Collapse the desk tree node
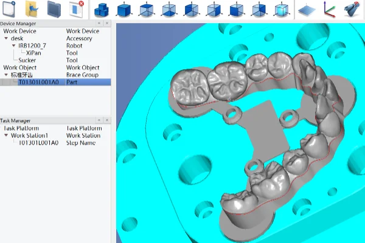Screen dimensions: 365x243 click(x=5, y=39)
